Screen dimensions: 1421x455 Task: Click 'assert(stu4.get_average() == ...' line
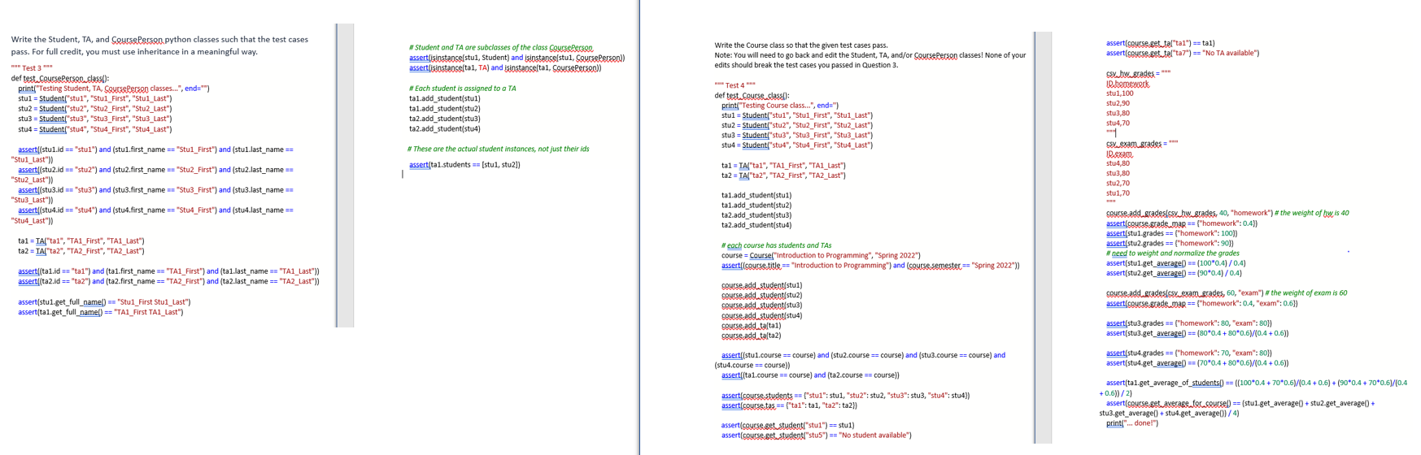[x=1197, y=363]
